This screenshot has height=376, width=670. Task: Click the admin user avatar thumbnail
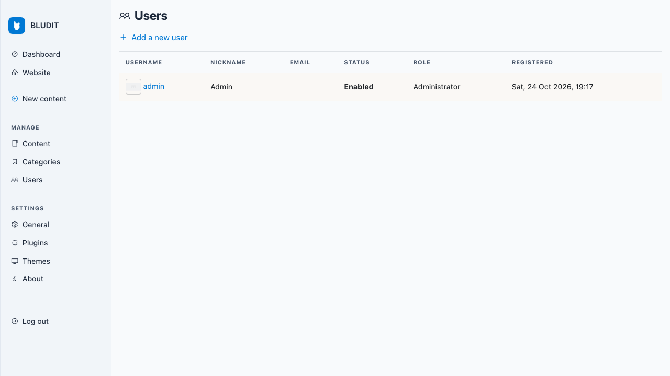click(133, 87)
